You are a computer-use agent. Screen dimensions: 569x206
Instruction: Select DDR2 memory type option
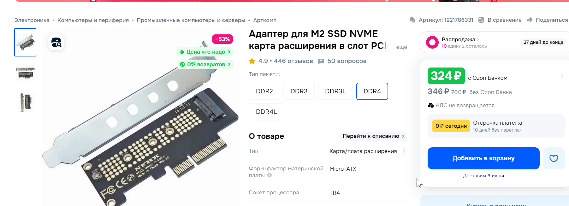coord(264,91)
